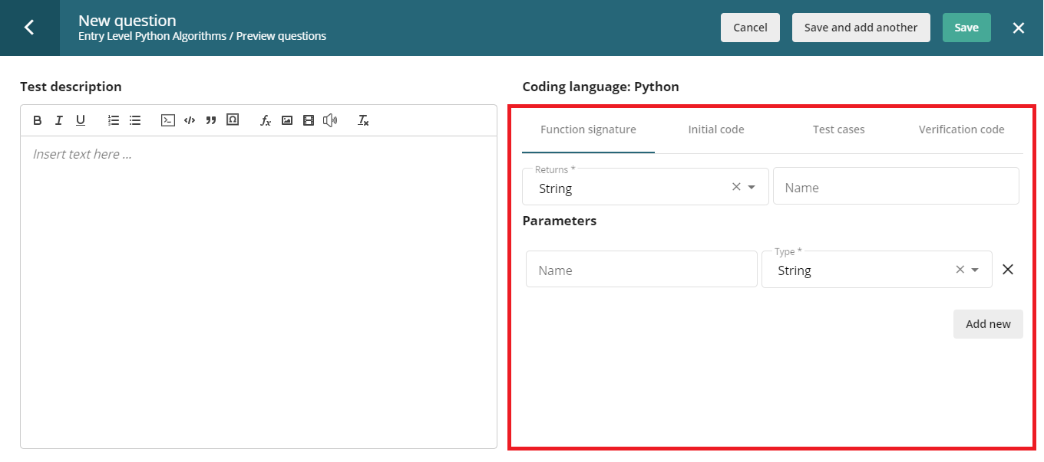The height and width of the screenshot is (462, 1044).
Task: Open the Verification code tab
Action: pos(962,129)
